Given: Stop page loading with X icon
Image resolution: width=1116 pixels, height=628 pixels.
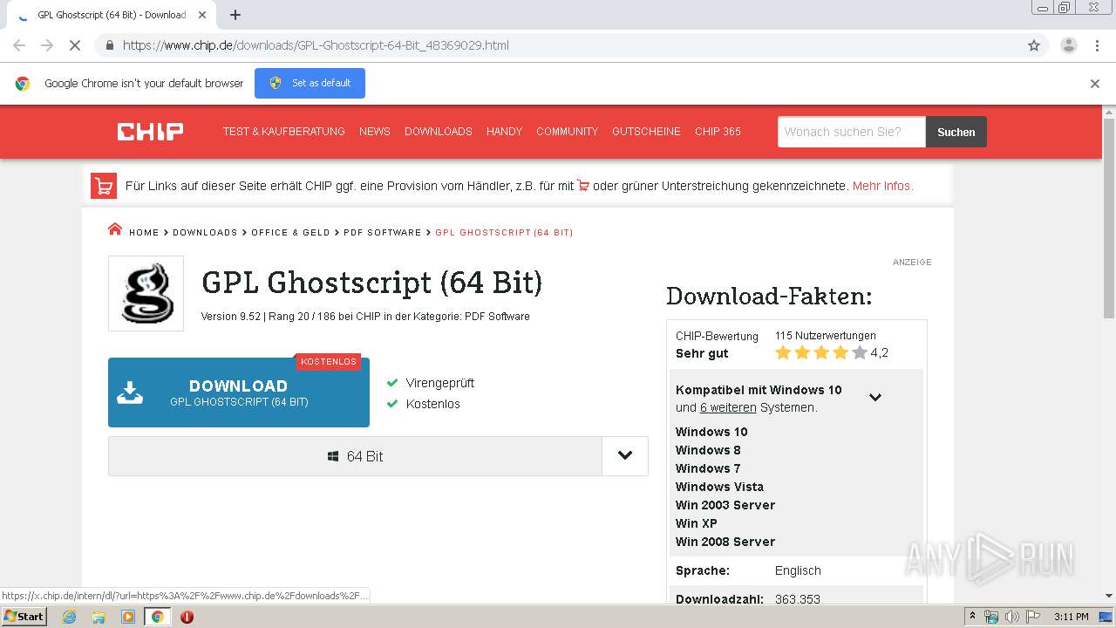Looking at the screenshot, I should click(75, 45).
